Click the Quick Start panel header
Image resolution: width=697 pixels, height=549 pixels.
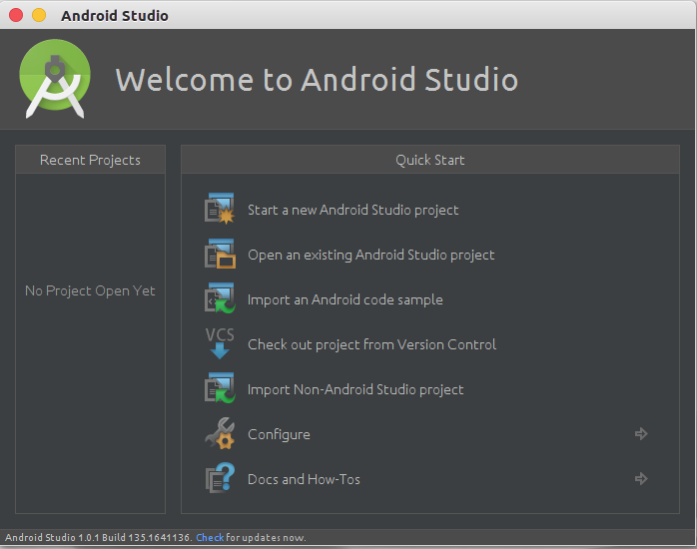click(430, 160)
